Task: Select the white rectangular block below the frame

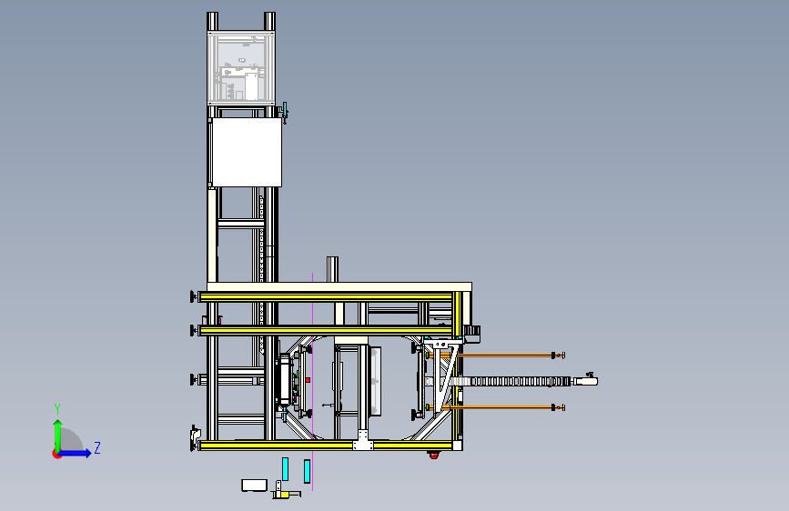Action: (254, 486)
